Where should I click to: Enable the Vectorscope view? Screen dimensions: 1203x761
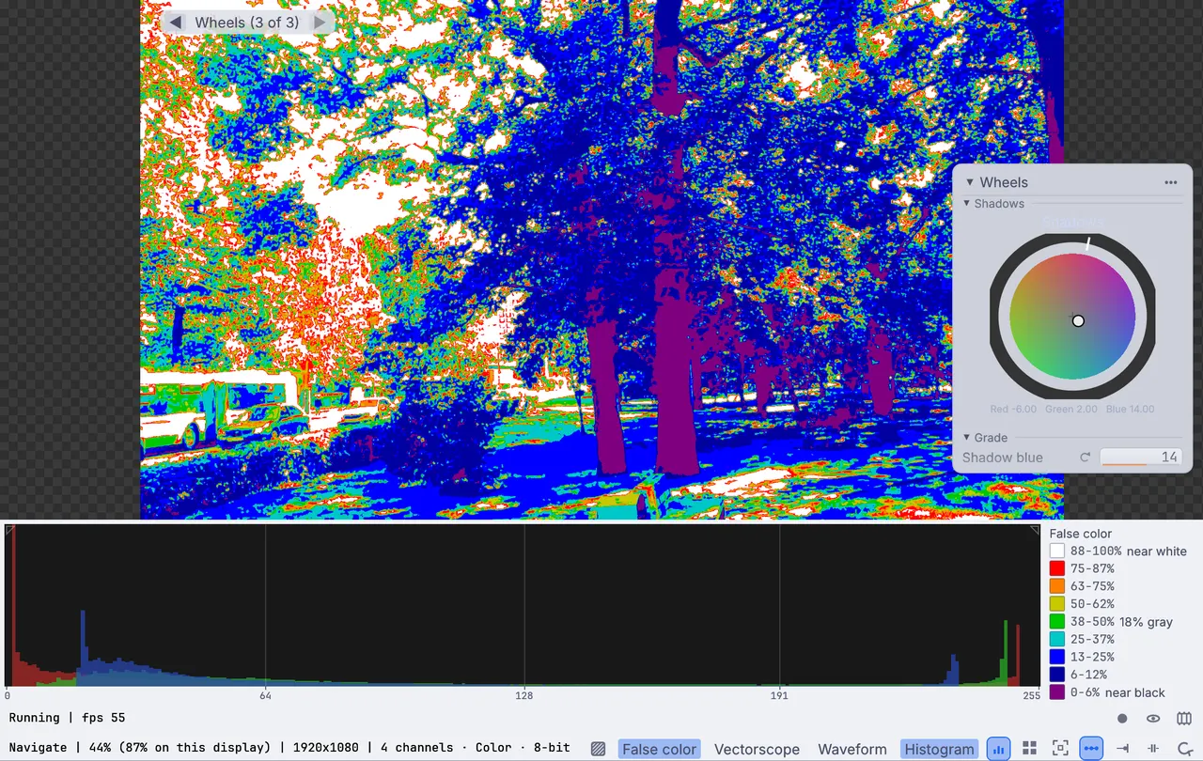pos(757,749)
